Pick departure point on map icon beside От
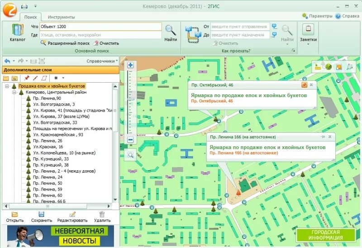 click(274, 26)
